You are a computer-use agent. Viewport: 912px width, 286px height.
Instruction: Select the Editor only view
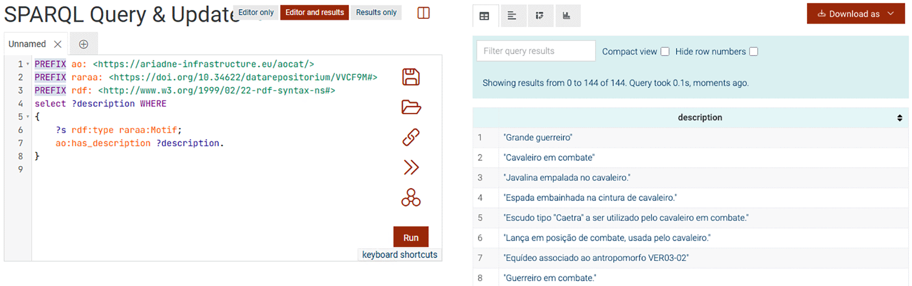tap(256, 12)
